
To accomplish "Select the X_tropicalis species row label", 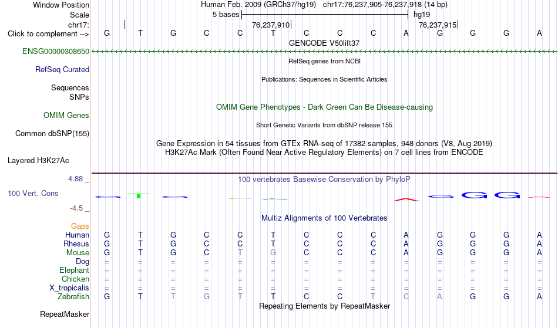I will click(69, 288).
